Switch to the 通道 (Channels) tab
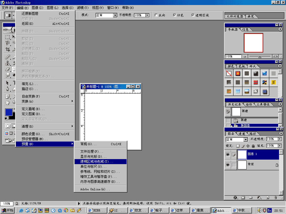This screenshot has width=286, height=214. pos(242,134)
